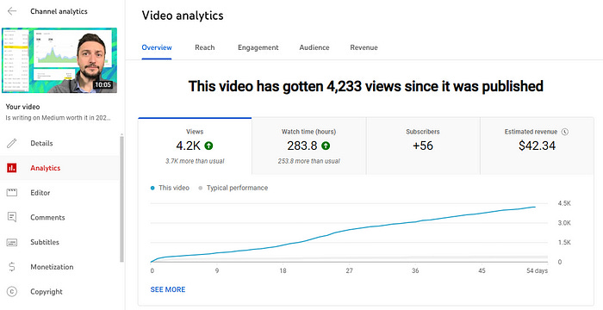
Task: Click the Copyright circle-C icon
Action: [x=12, y=292]
